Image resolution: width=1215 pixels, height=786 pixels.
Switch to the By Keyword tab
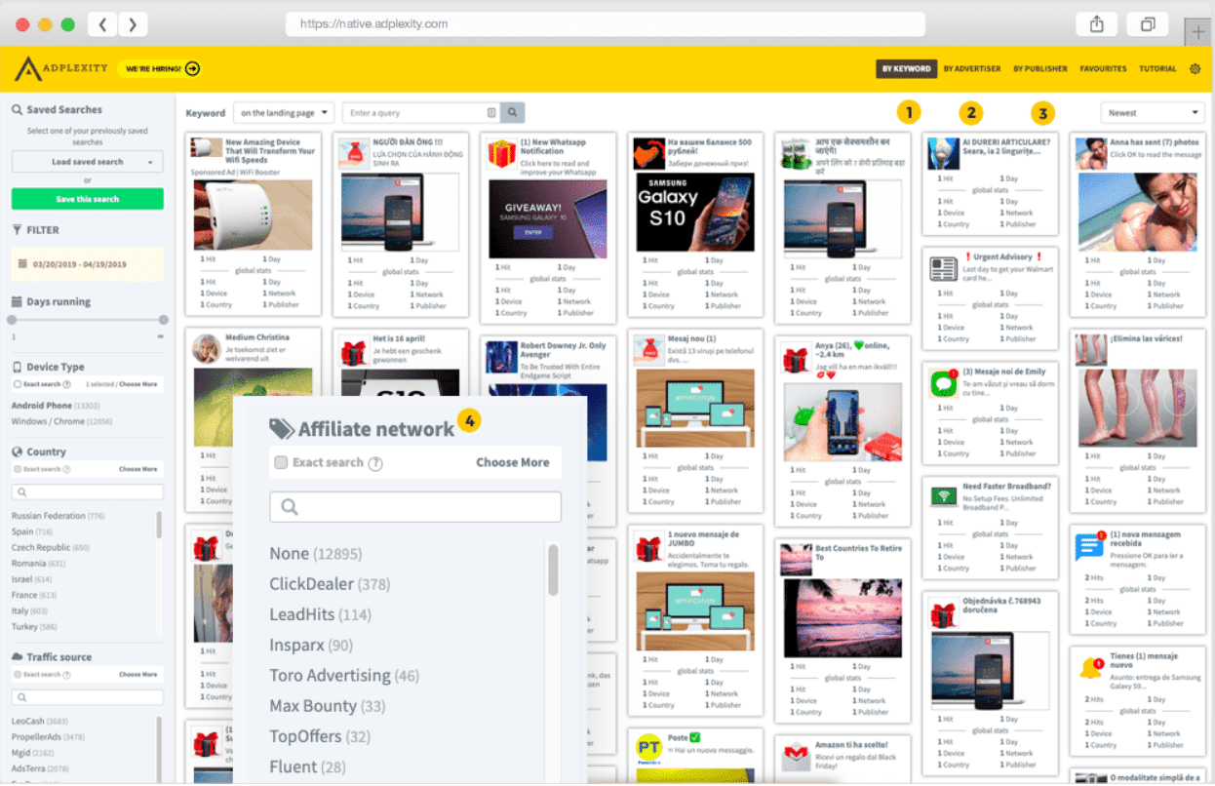(x=906, y=69)
